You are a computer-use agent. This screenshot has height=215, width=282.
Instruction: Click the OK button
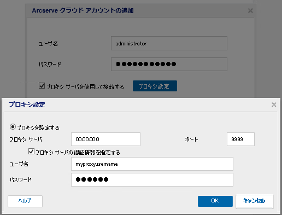click(215, 201)
